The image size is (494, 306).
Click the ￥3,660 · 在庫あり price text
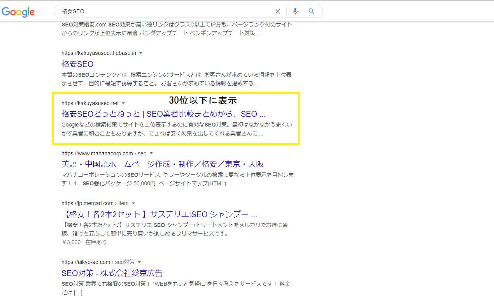tap(84, 242)
